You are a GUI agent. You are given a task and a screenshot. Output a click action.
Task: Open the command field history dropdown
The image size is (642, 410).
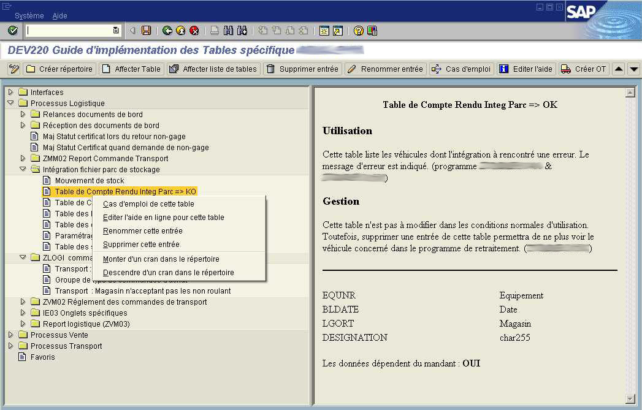click(116, 31)
